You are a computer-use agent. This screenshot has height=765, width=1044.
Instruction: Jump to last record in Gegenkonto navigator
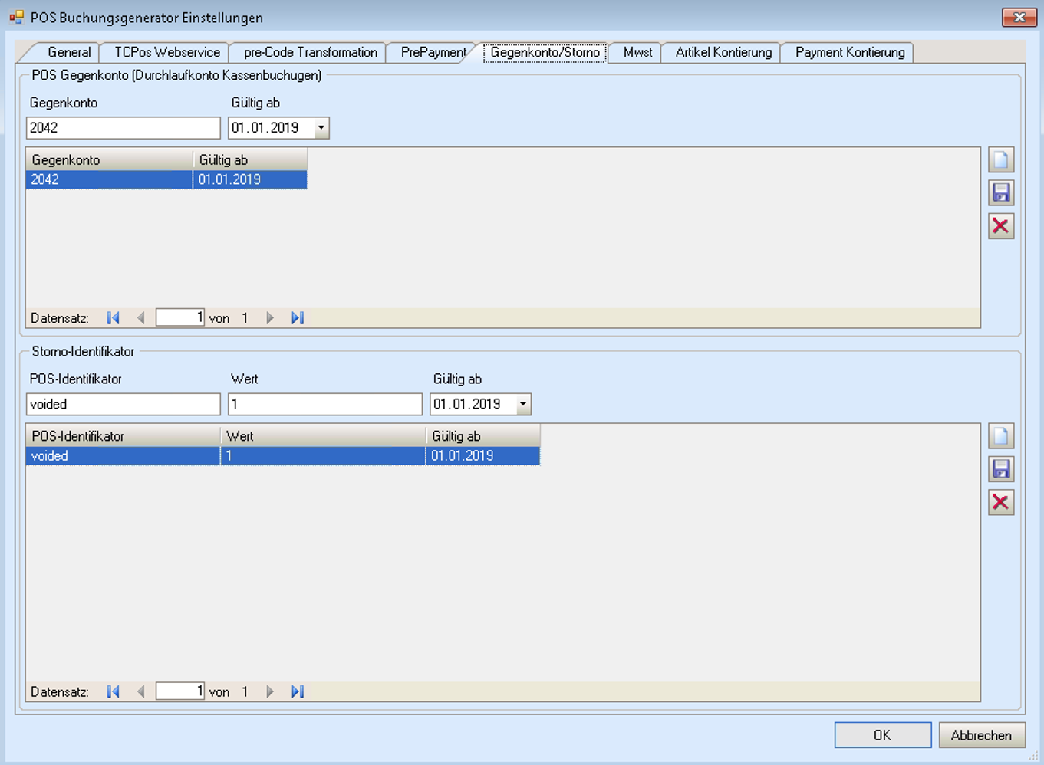coord(298,318)
